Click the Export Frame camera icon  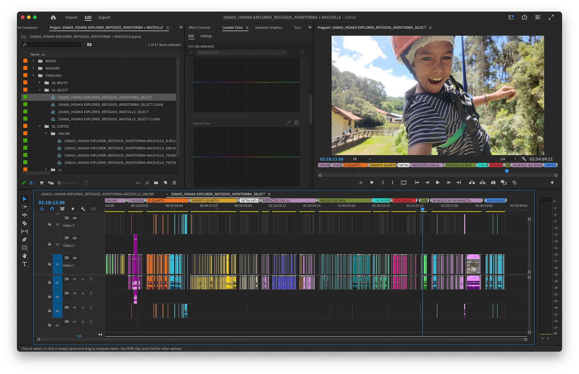[x=493, y=182]
